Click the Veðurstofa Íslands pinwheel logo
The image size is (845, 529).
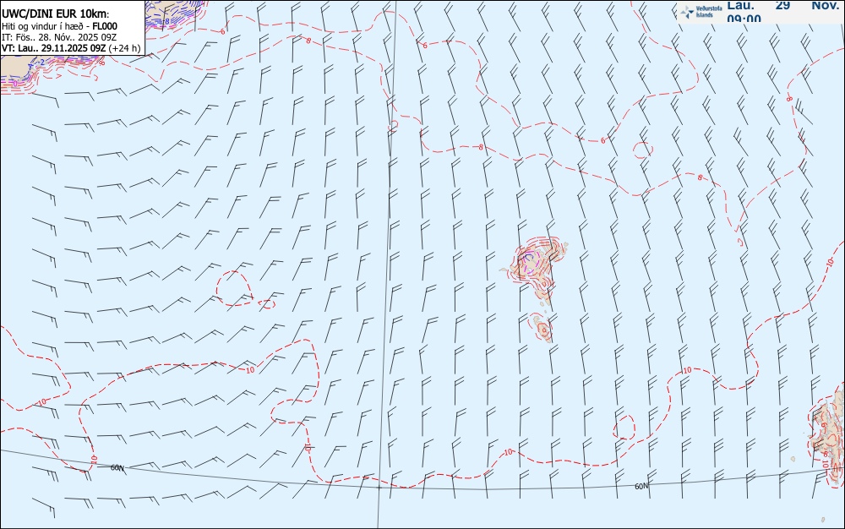[x=687, y=12]
